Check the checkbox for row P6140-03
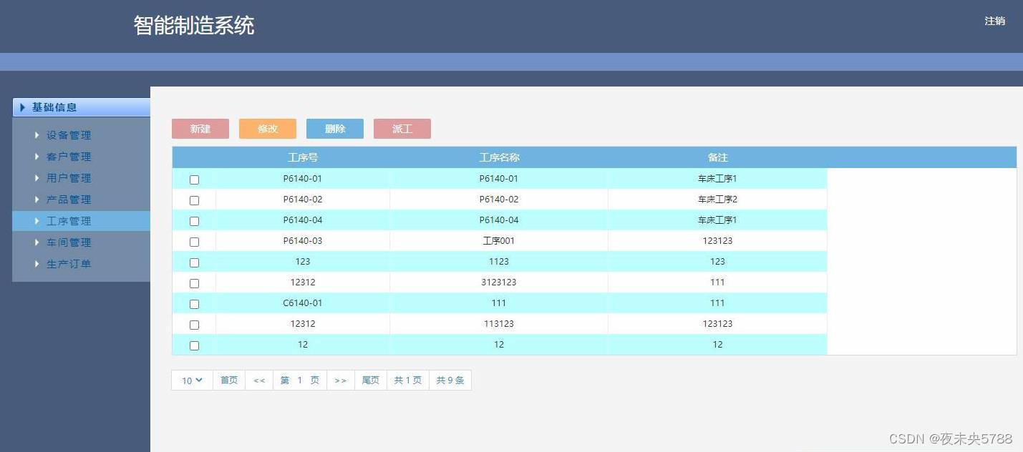Screen dimensions: 1023x452 (194, 242)
